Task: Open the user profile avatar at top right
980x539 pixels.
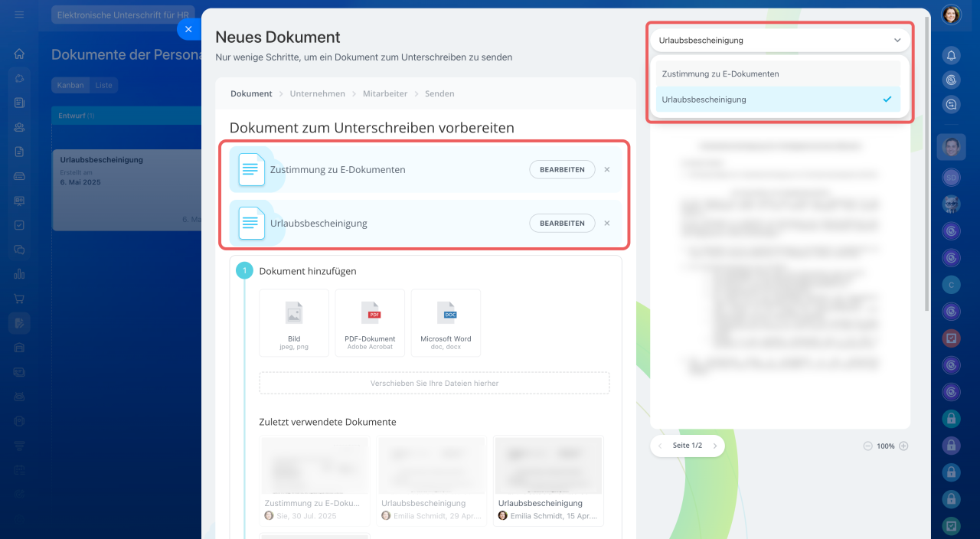Action: 951,15
